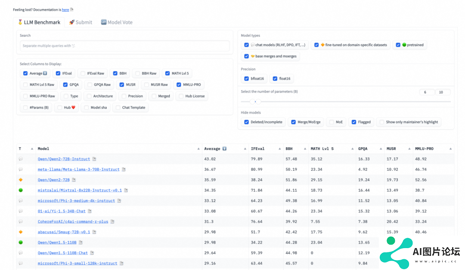Open the Submit tab
Viewport: 465px width, 270px height.
(x=81, y=22)
